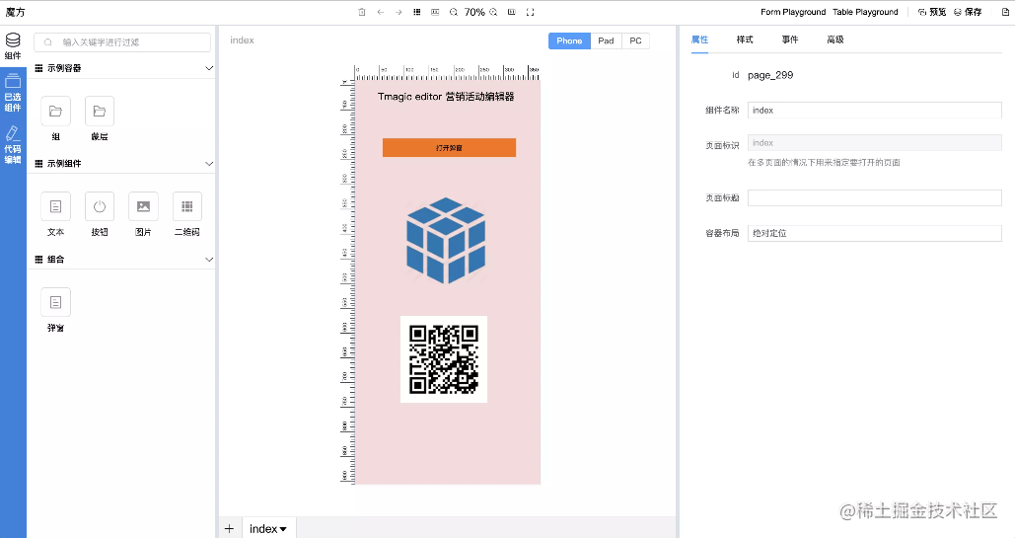Open Form Playground link
The height and width of the screenshot is (538, 1015).
pyautogui.click(x=793, y=12)
